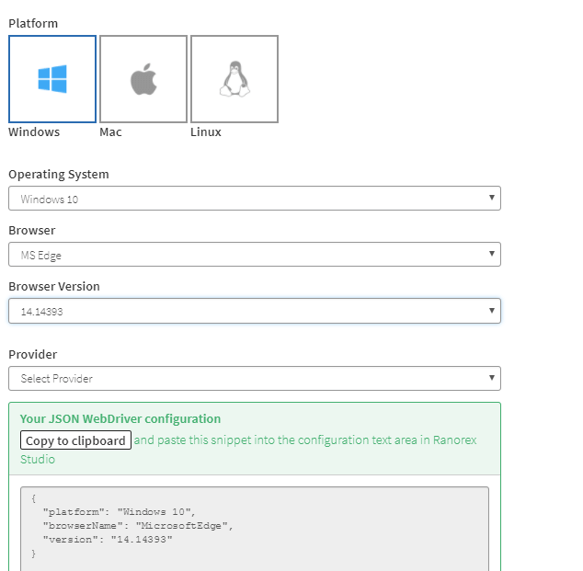Click the arrow on the Operating System select
Screen dimensions: 583x571
click(492, 198)
